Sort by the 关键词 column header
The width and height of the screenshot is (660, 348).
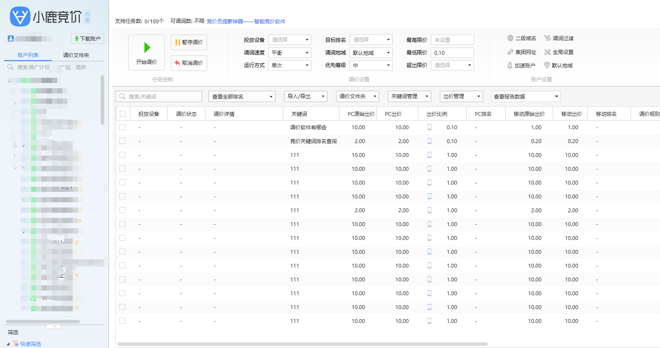[311, 114]
